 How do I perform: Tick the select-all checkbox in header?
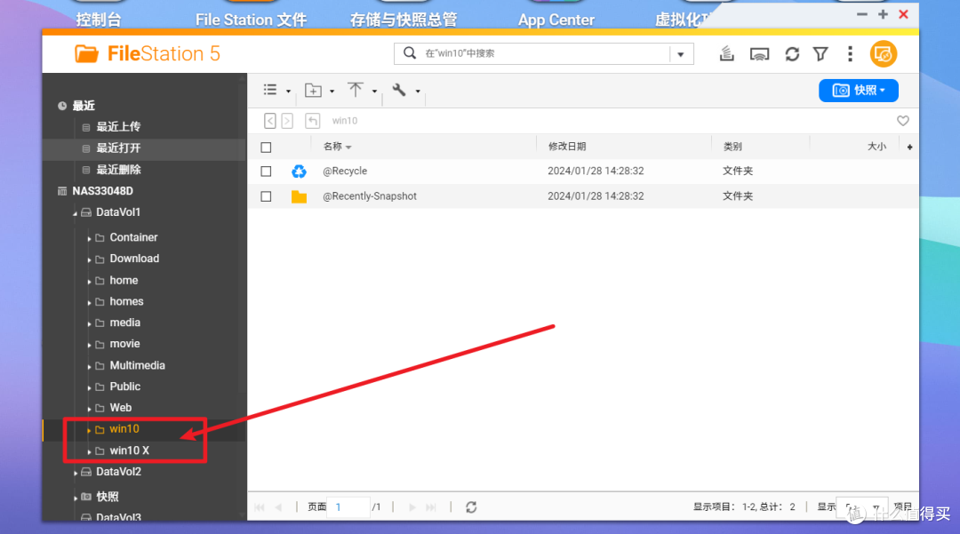(266, 147)
